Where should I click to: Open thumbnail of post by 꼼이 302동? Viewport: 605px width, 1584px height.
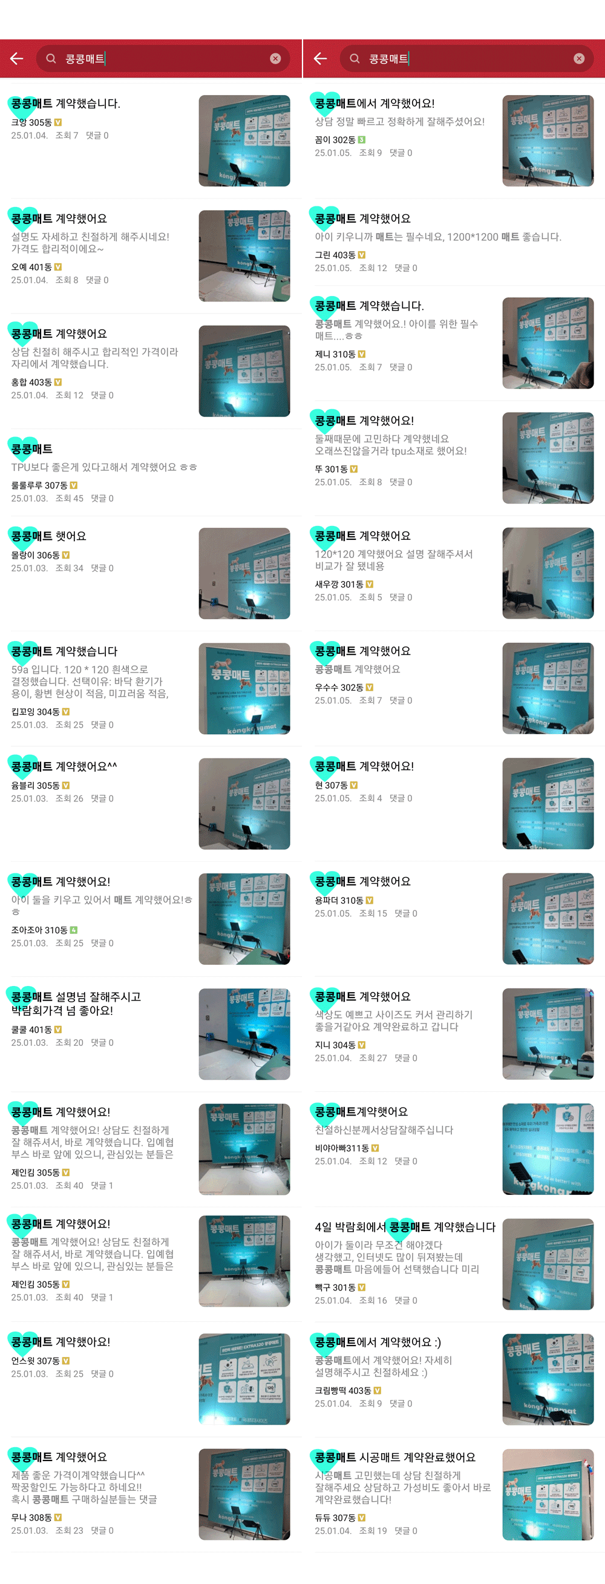tap(548, 141)
